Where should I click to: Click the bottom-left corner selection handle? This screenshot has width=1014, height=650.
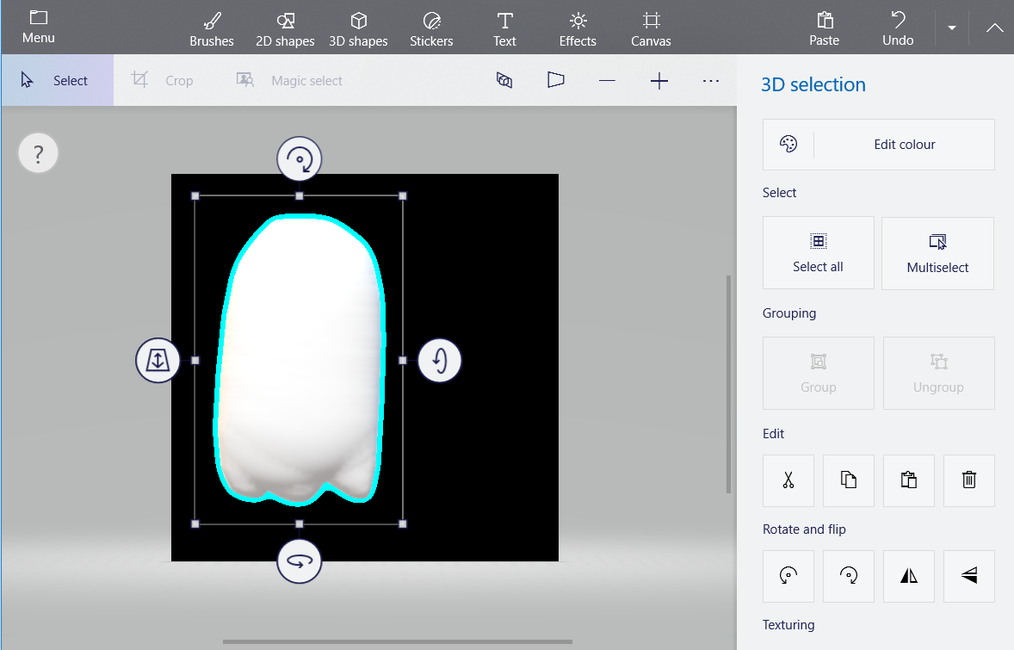(x=195, y=524)
